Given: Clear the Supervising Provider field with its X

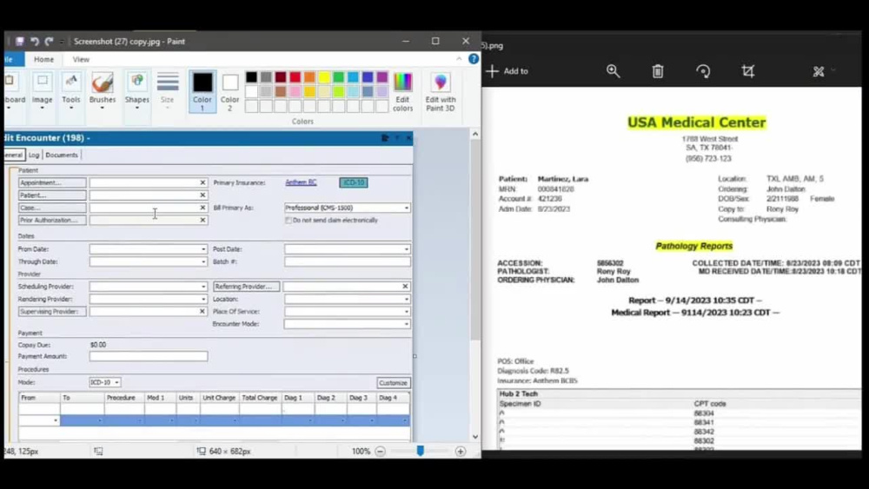Looking at the screenshot, I should (x=202, y=311).
